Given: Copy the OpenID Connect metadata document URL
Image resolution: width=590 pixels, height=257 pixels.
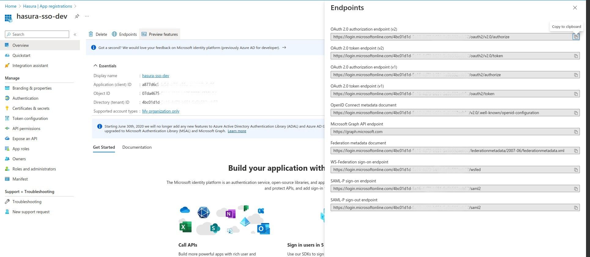Looking at the screenshot, I should [575, 113].
